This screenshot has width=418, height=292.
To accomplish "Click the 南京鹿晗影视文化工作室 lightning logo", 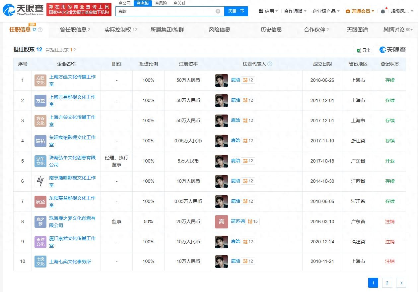I will [40, 181].
